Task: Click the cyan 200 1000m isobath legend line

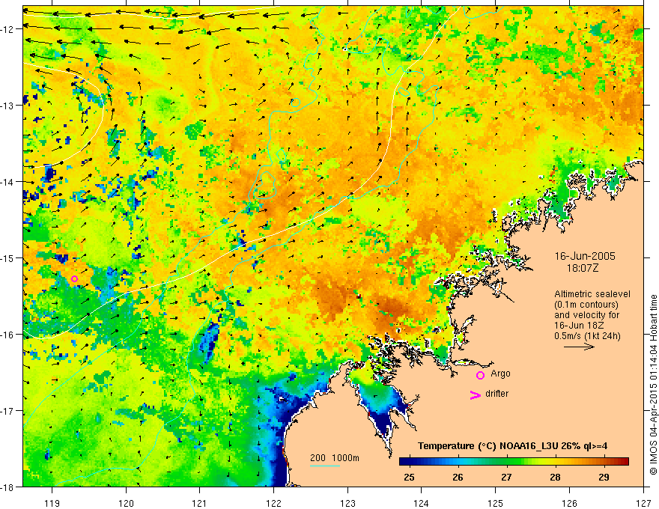Action: click(325, 466)
